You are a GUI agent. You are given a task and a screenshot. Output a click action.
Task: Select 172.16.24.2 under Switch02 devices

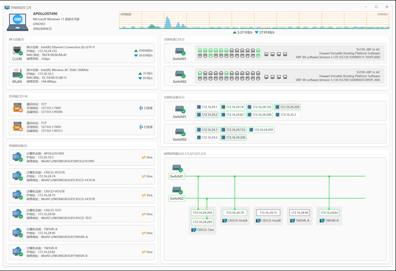[207, 138]
